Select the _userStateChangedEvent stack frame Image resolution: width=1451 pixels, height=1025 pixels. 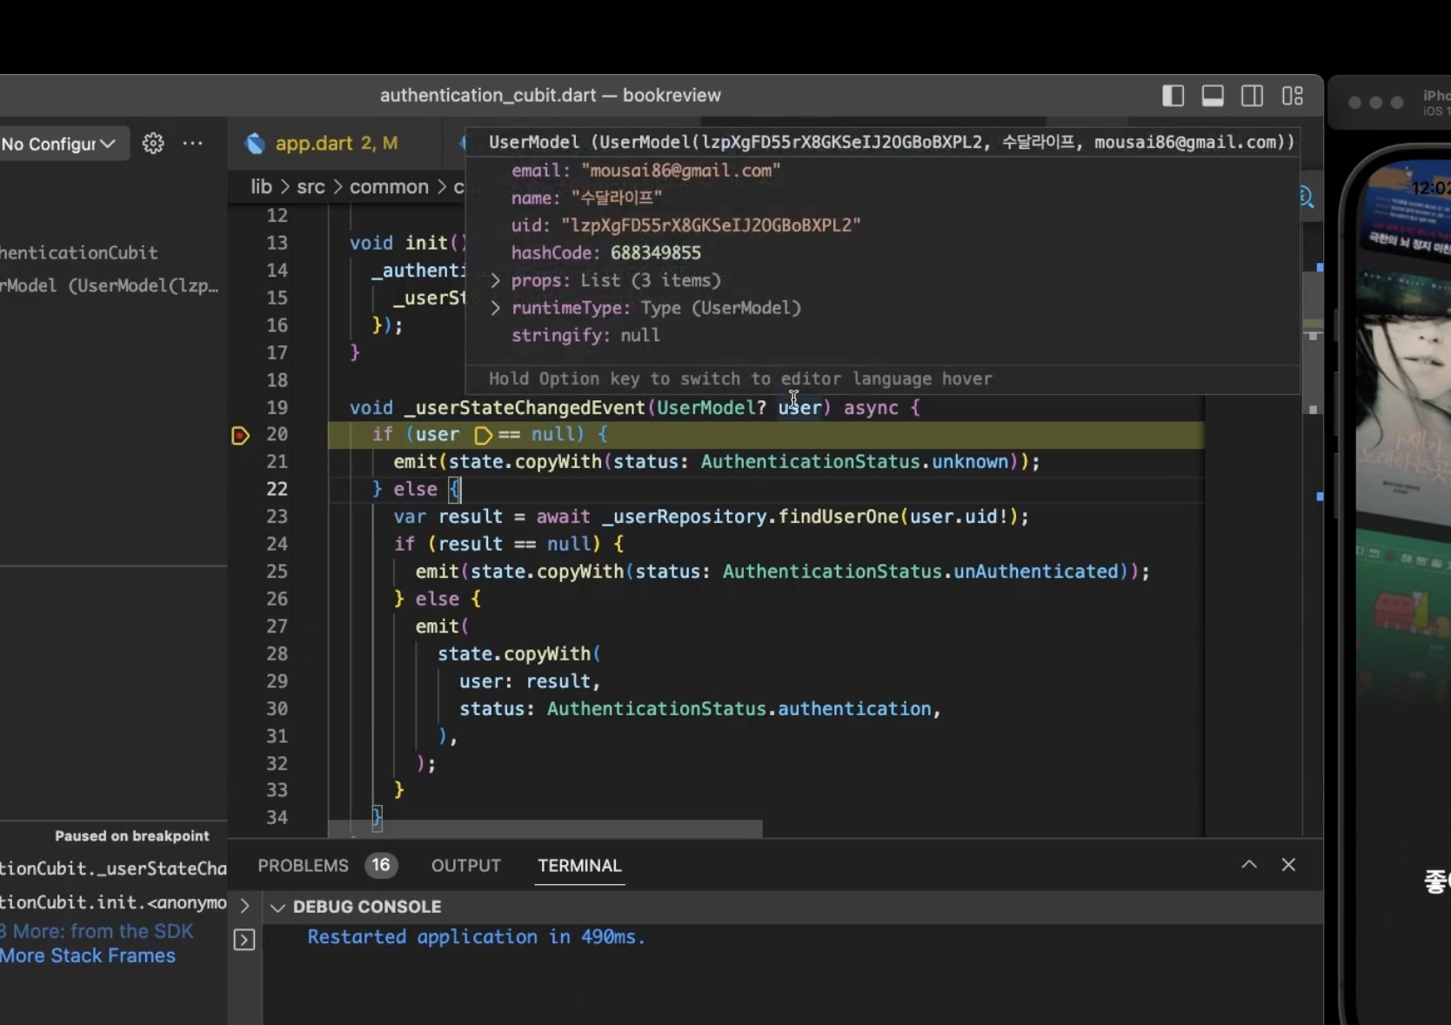[x=113, y=868]
